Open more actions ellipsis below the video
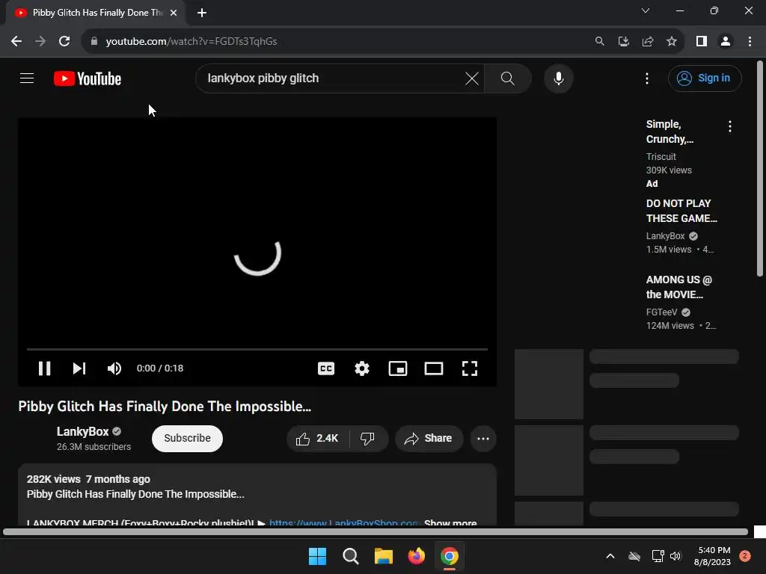Image resolution: width=766 pixels, height=574 pixels. point(483,438)
